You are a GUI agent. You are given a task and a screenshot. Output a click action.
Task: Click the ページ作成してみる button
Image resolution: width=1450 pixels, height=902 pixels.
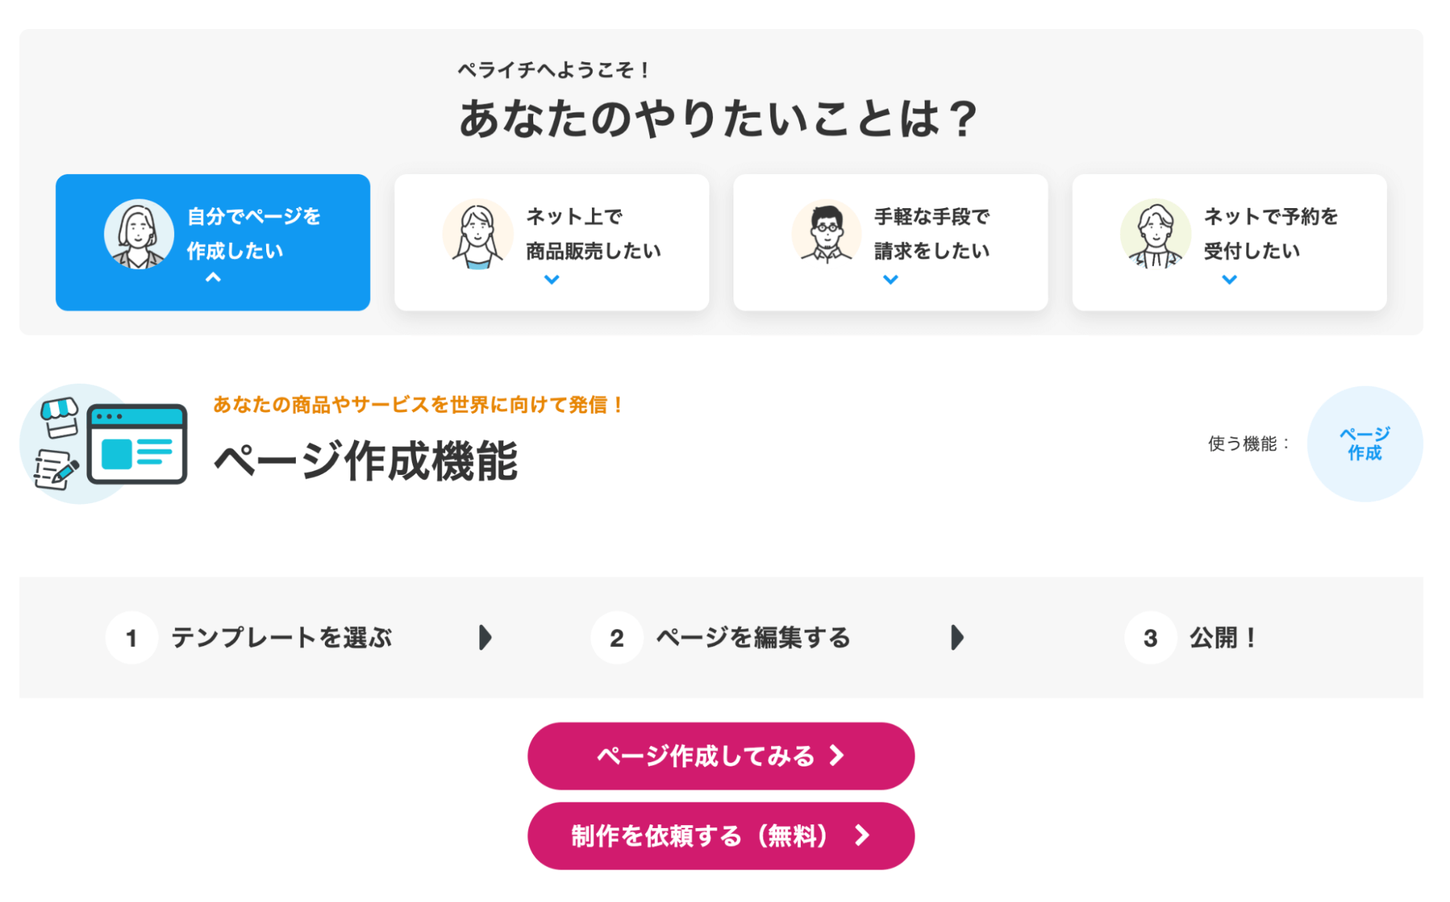722,755
